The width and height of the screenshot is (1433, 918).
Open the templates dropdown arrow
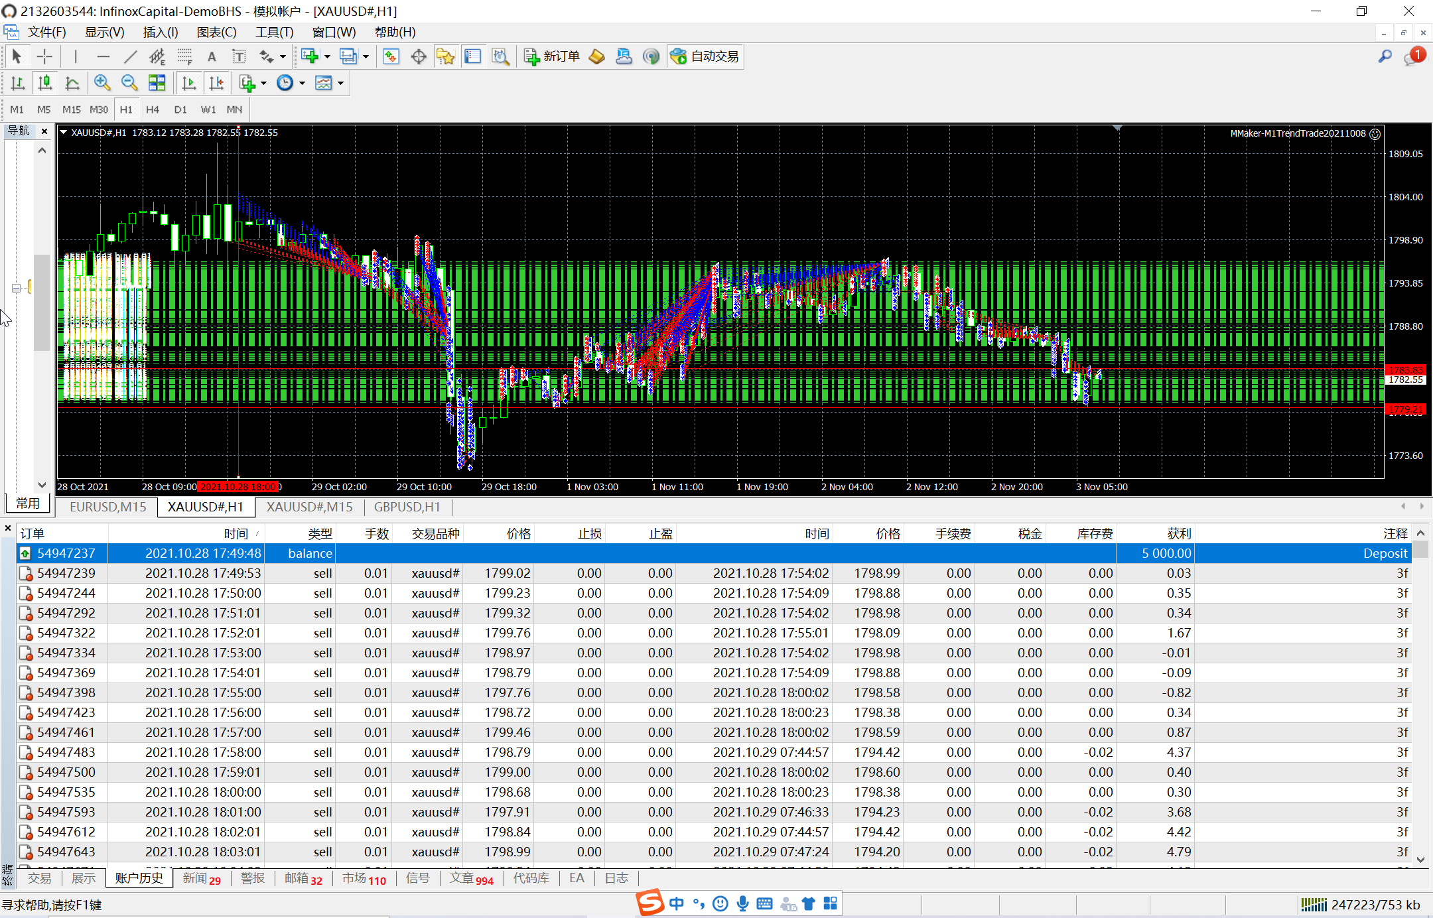point(340,83)
